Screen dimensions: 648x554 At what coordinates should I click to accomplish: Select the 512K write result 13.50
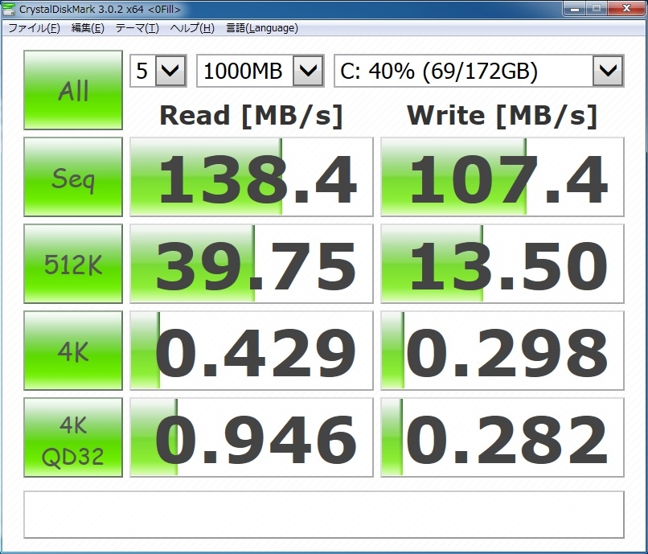point(502,264)
